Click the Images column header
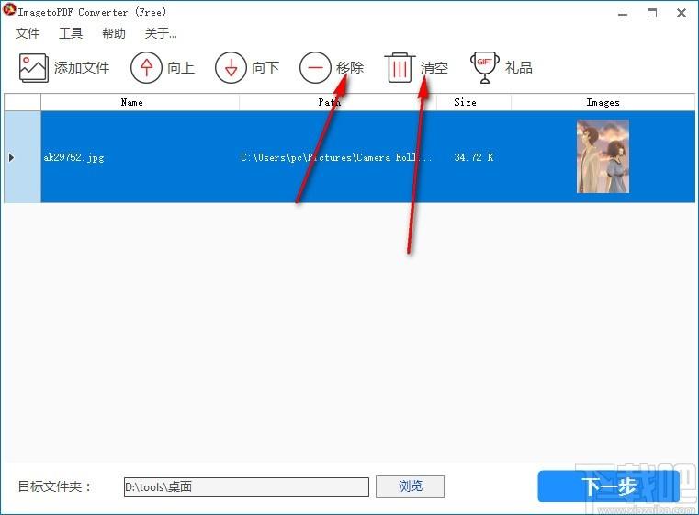 pyautogui.click(x=603, y=102)
